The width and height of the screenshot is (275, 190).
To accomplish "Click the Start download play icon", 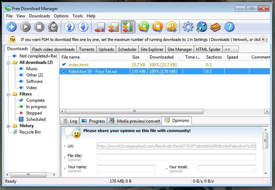I will pyautogui.click(x=26, y=27).
